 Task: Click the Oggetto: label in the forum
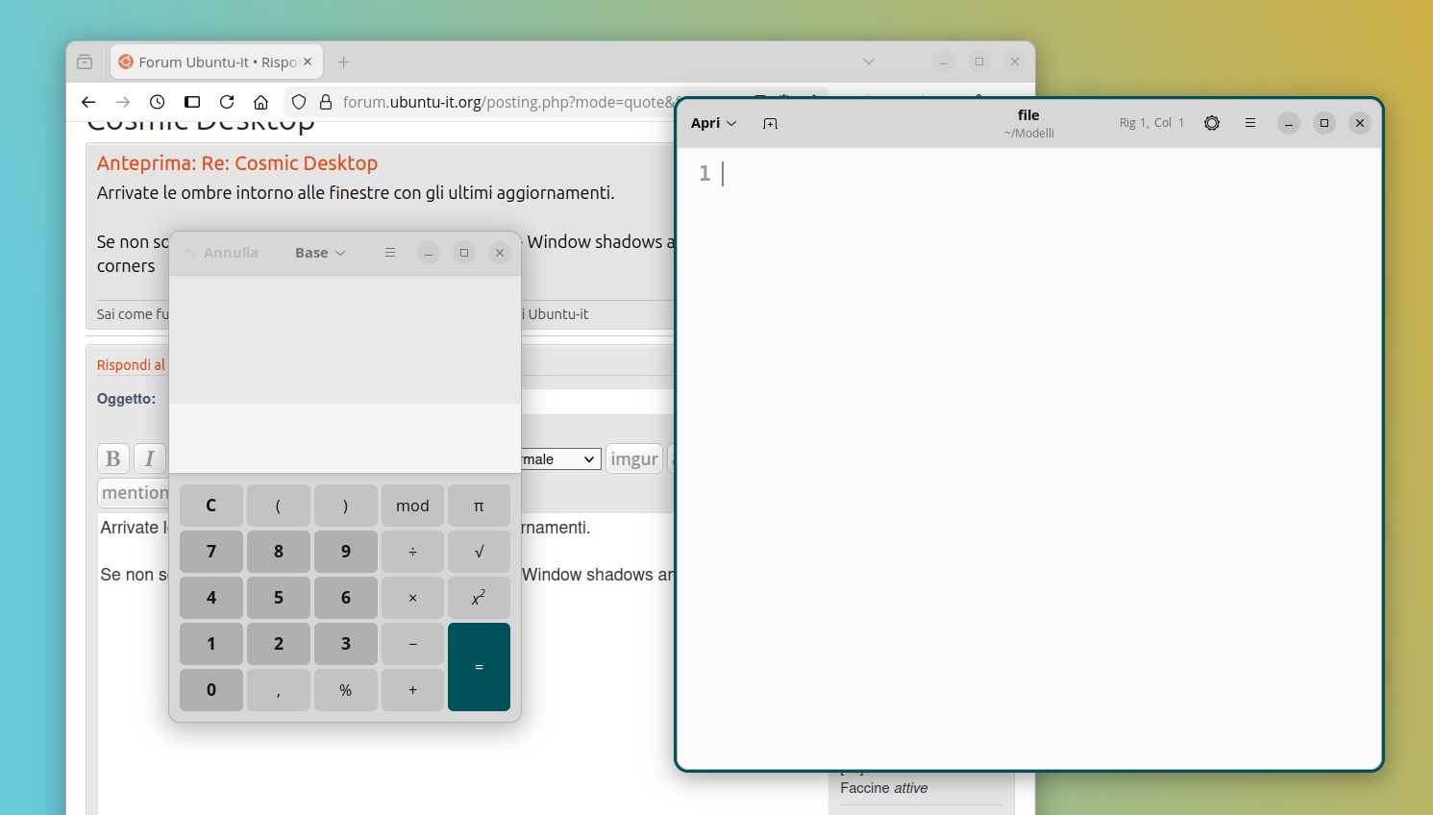tap(126, 399)
